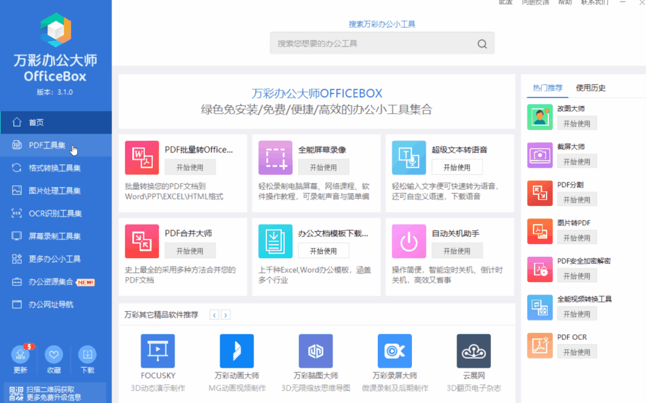The image size is (646, 403).
Task: Click 开始使用 for PDF安全加密解密
Action: pos(577,276)
